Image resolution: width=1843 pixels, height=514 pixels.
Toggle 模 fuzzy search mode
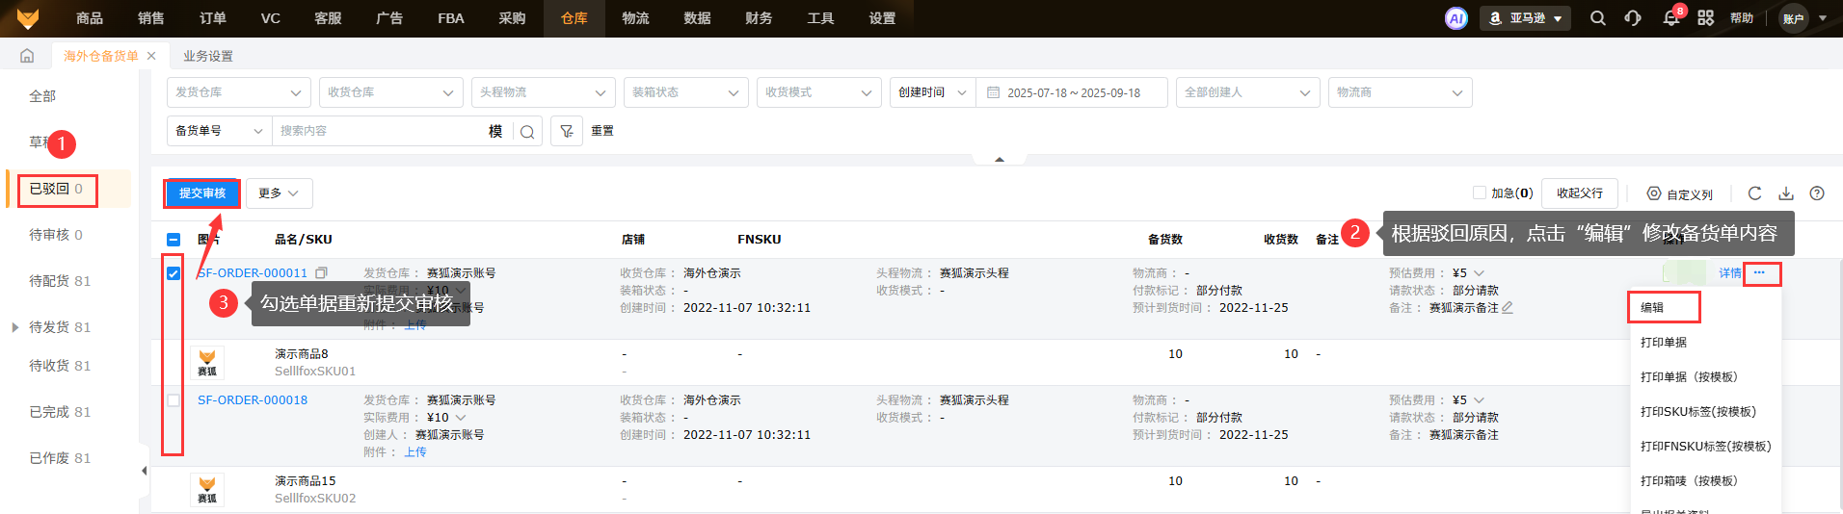(x=495, y=131)
